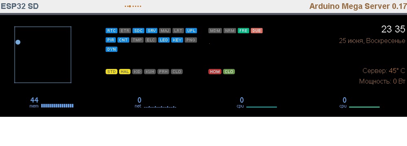This screenshot has height=146, width=407.
Task: Open the ESP32 SD title link
Action: [20, 6]
